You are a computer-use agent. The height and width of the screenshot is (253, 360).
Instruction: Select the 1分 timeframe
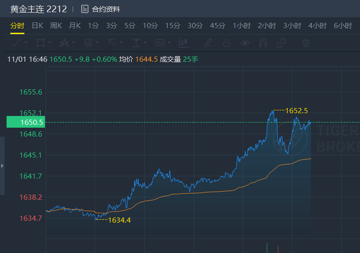click(x=93, y=26)
